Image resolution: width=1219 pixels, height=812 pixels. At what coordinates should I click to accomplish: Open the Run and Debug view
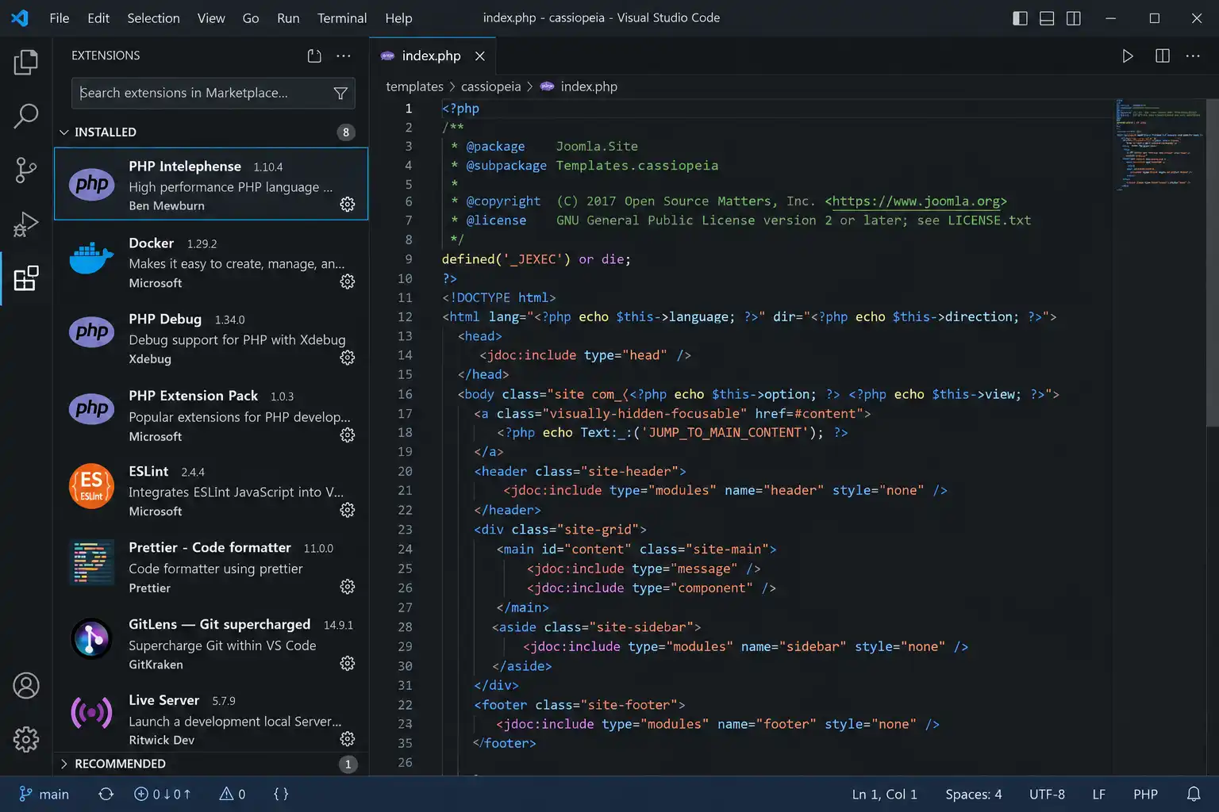click(25, 224)
